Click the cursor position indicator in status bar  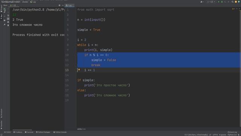click(x=196, y=135)
